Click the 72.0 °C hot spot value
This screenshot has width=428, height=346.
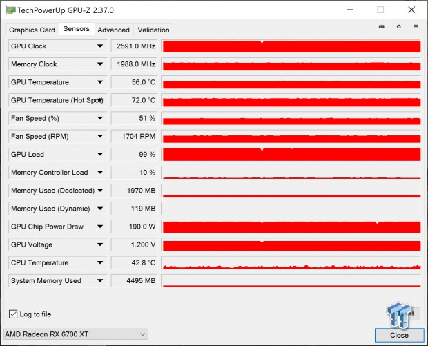pyautogui.click(x=135, y=100)
